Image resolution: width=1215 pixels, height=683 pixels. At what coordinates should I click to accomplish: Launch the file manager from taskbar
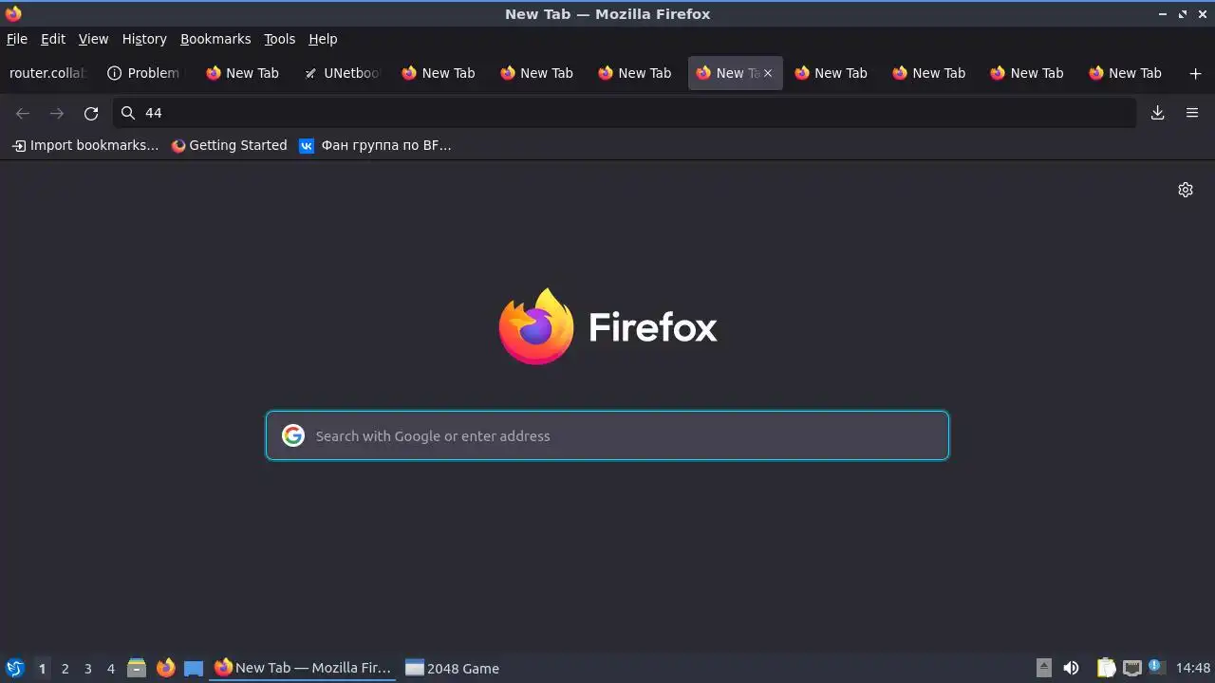[137, 668]
